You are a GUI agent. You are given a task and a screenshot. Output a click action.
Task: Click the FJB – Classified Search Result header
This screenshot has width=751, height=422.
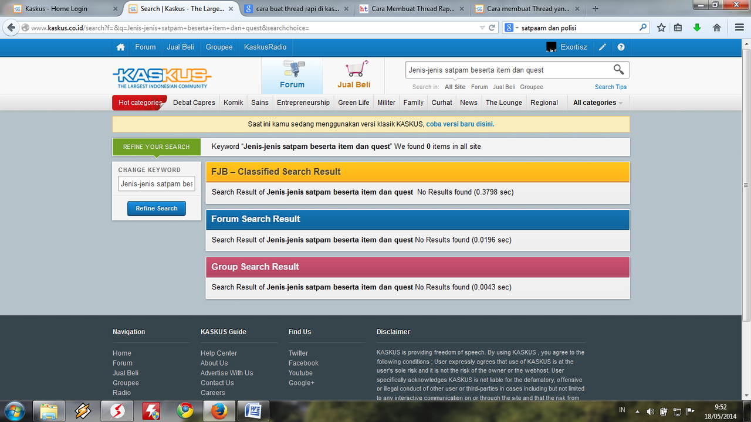point(417,172)
